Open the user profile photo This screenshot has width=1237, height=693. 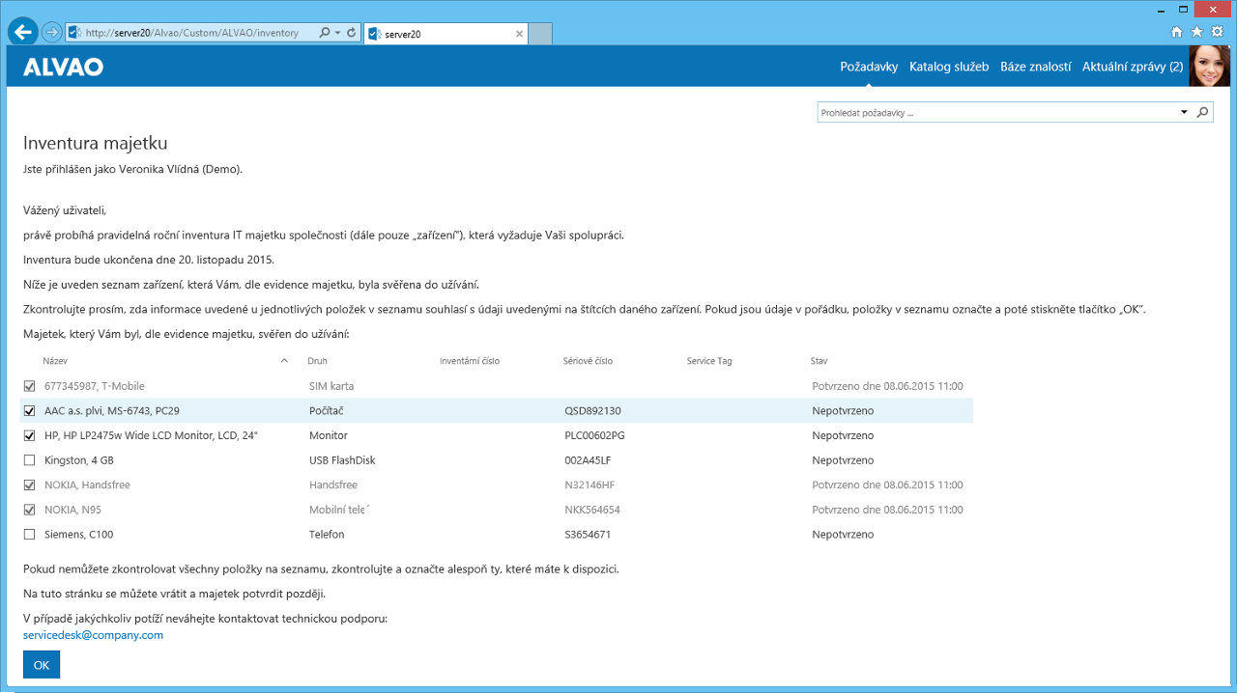[1210, 66]
